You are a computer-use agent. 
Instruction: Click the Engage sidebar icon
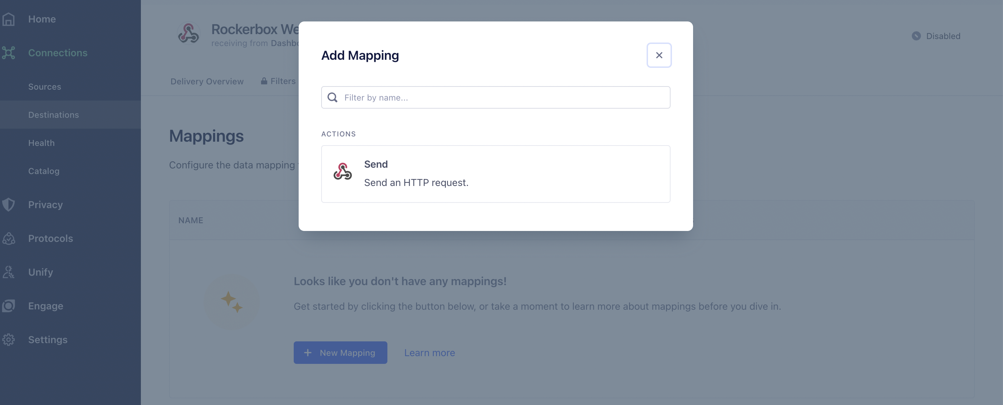click(8, 306)
